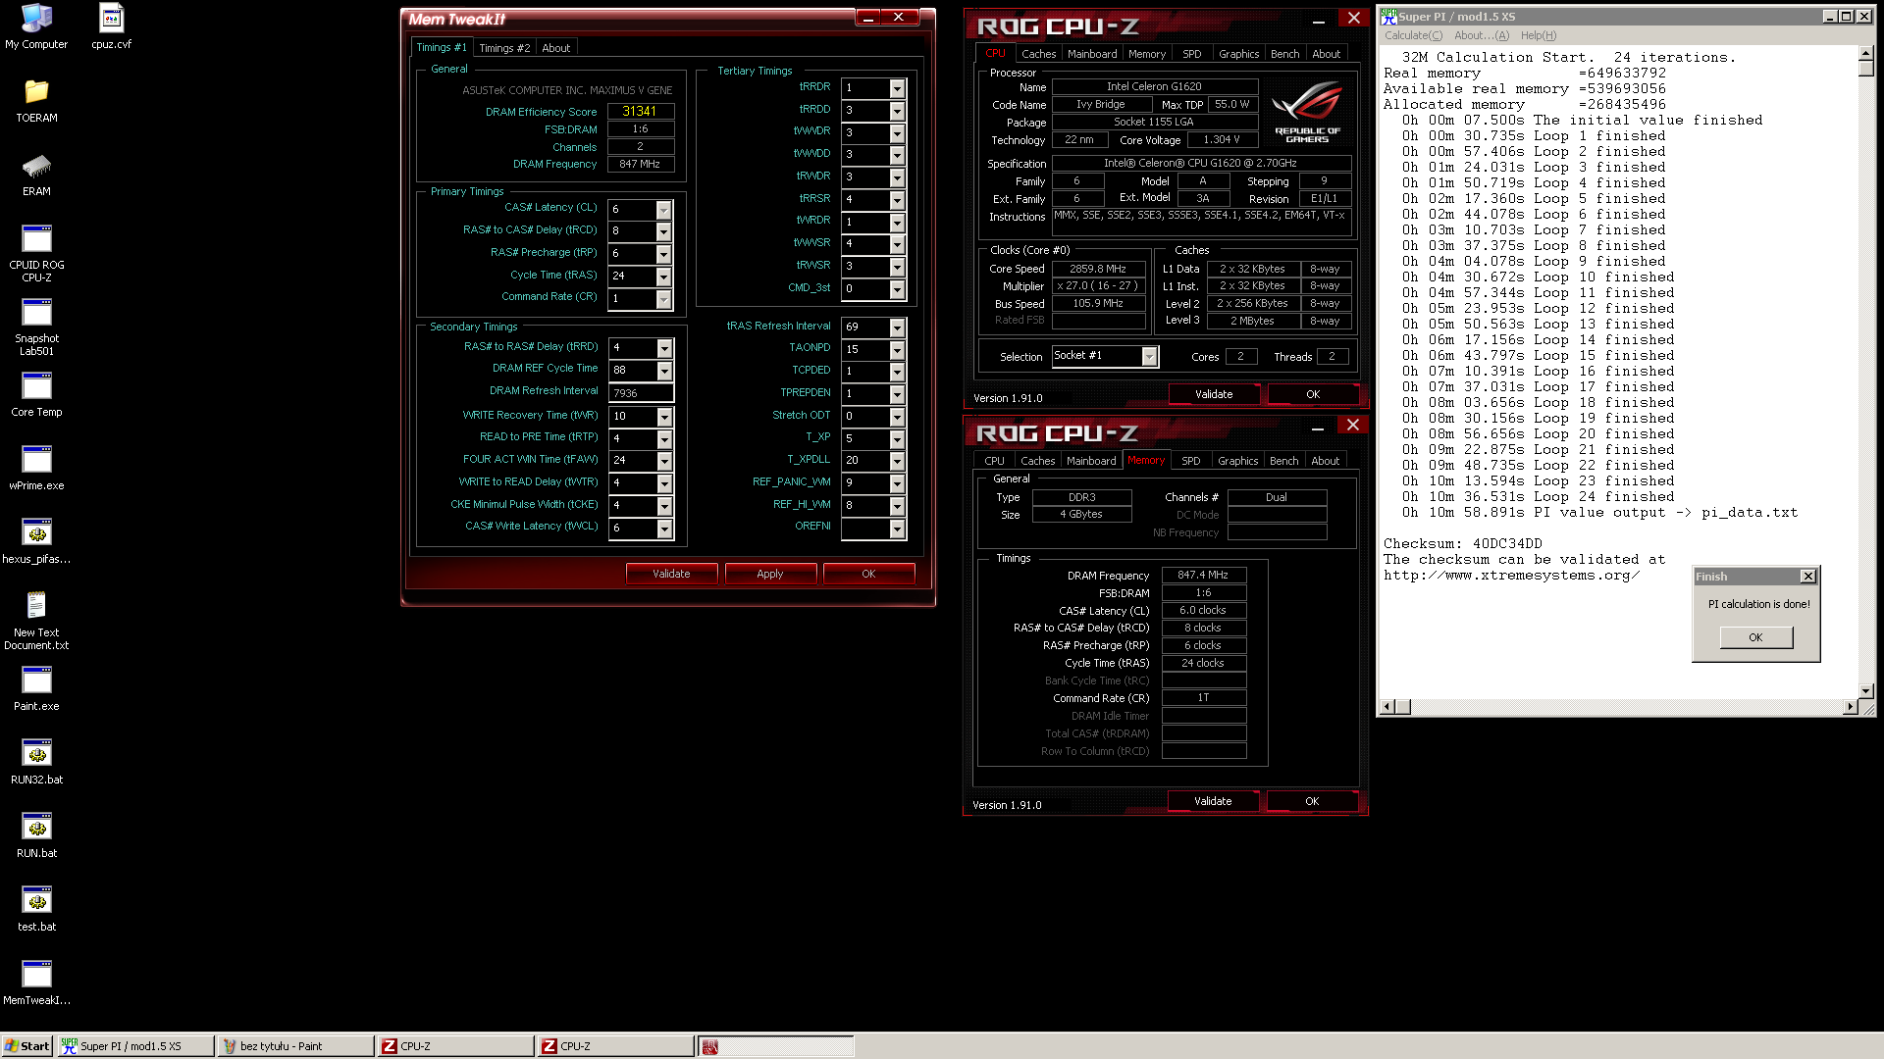Switch to first CPU-Z taskbar item
1884x1059 pixels.
click(455, 1046)
